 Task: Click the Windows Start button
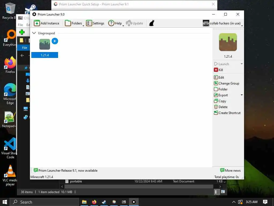(x=5, y=202)
